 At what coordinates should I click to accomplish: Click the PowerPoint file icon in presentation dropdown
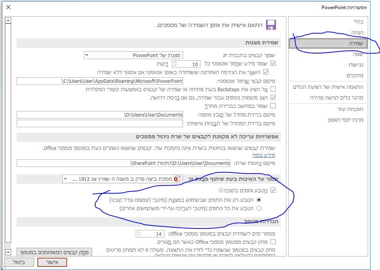(177, 179)
